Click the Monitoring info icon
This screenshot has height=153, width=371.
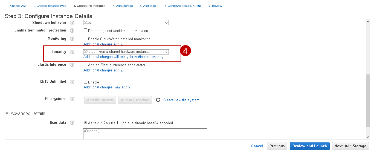click(72, 39)
